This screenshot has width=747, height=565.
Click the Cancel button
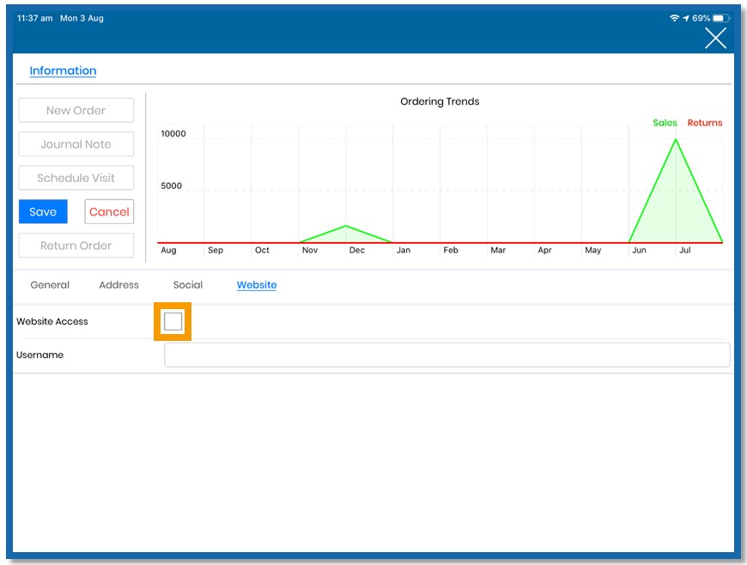click(109, 211)
